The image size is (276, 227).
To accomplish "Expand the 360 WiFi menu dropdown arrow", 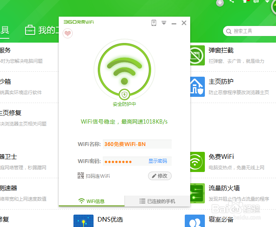I will tap(164, 23).
